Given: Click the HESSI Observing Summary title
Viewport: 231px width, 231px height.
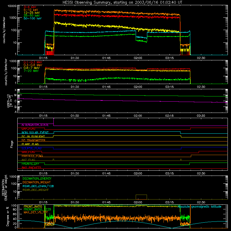Looking at the screenshot, I should point(122,3).
